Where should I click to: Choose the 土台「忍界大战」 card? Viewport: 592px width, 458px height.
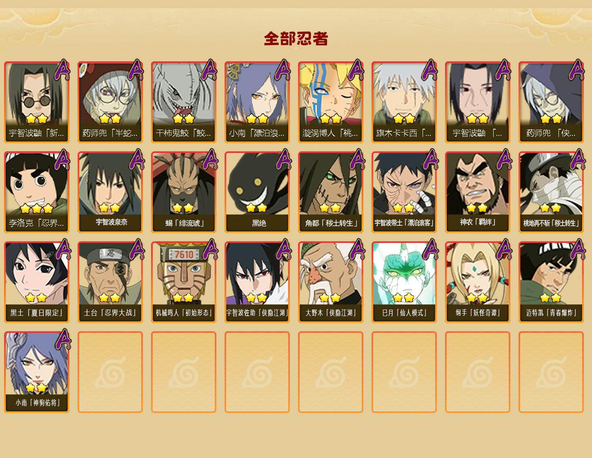click(x=110, y=282)
